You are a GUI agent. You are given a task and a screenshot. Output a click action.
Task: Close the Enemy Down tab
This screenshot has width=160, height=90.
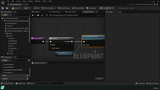96,12
